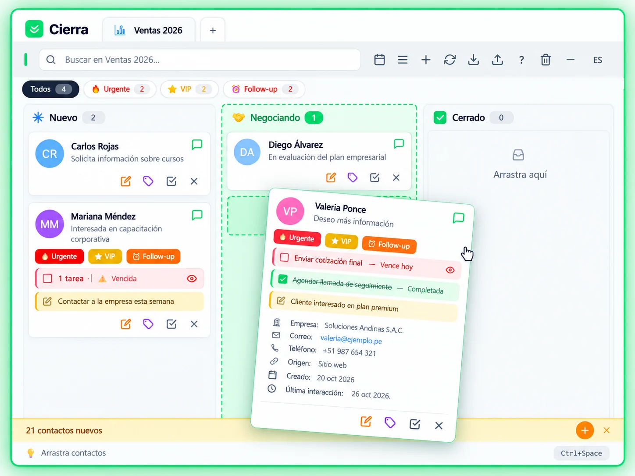Tag the Valeria Ponce contact

pos(390,423)
